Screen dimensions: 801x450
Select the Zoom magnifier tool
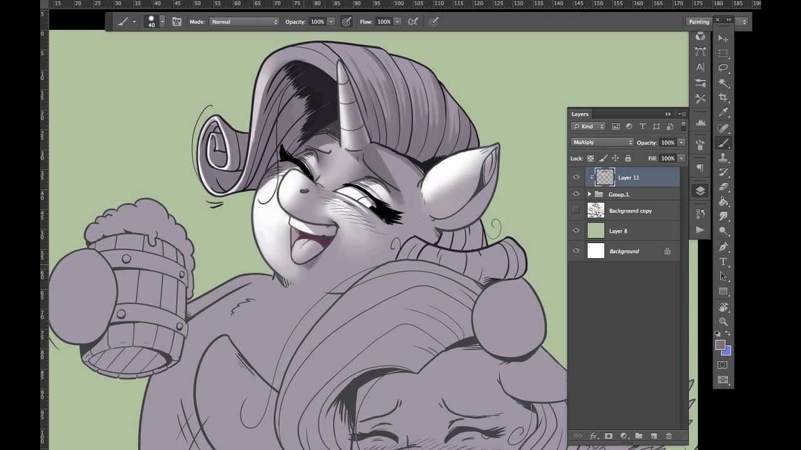click(723, 322)
